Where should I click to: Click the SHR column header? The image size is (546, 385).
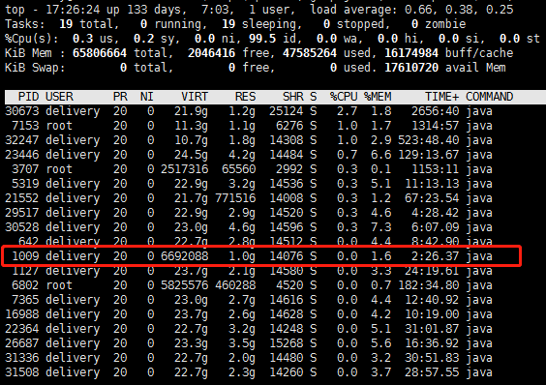[x=293, y=97]
